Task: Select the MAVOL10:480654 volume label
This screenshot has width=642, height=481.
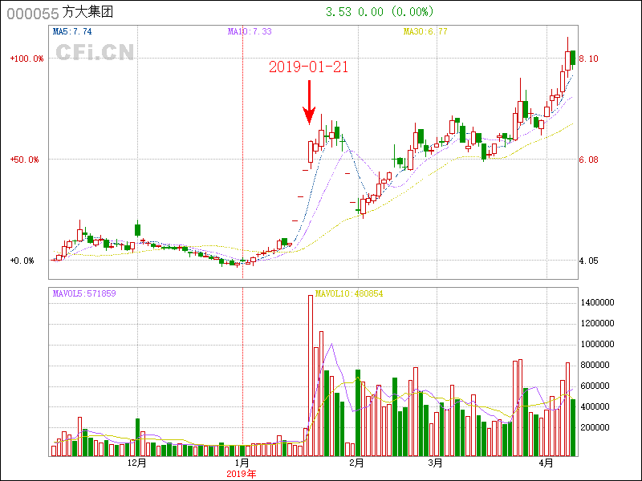Action: point(349,293)
